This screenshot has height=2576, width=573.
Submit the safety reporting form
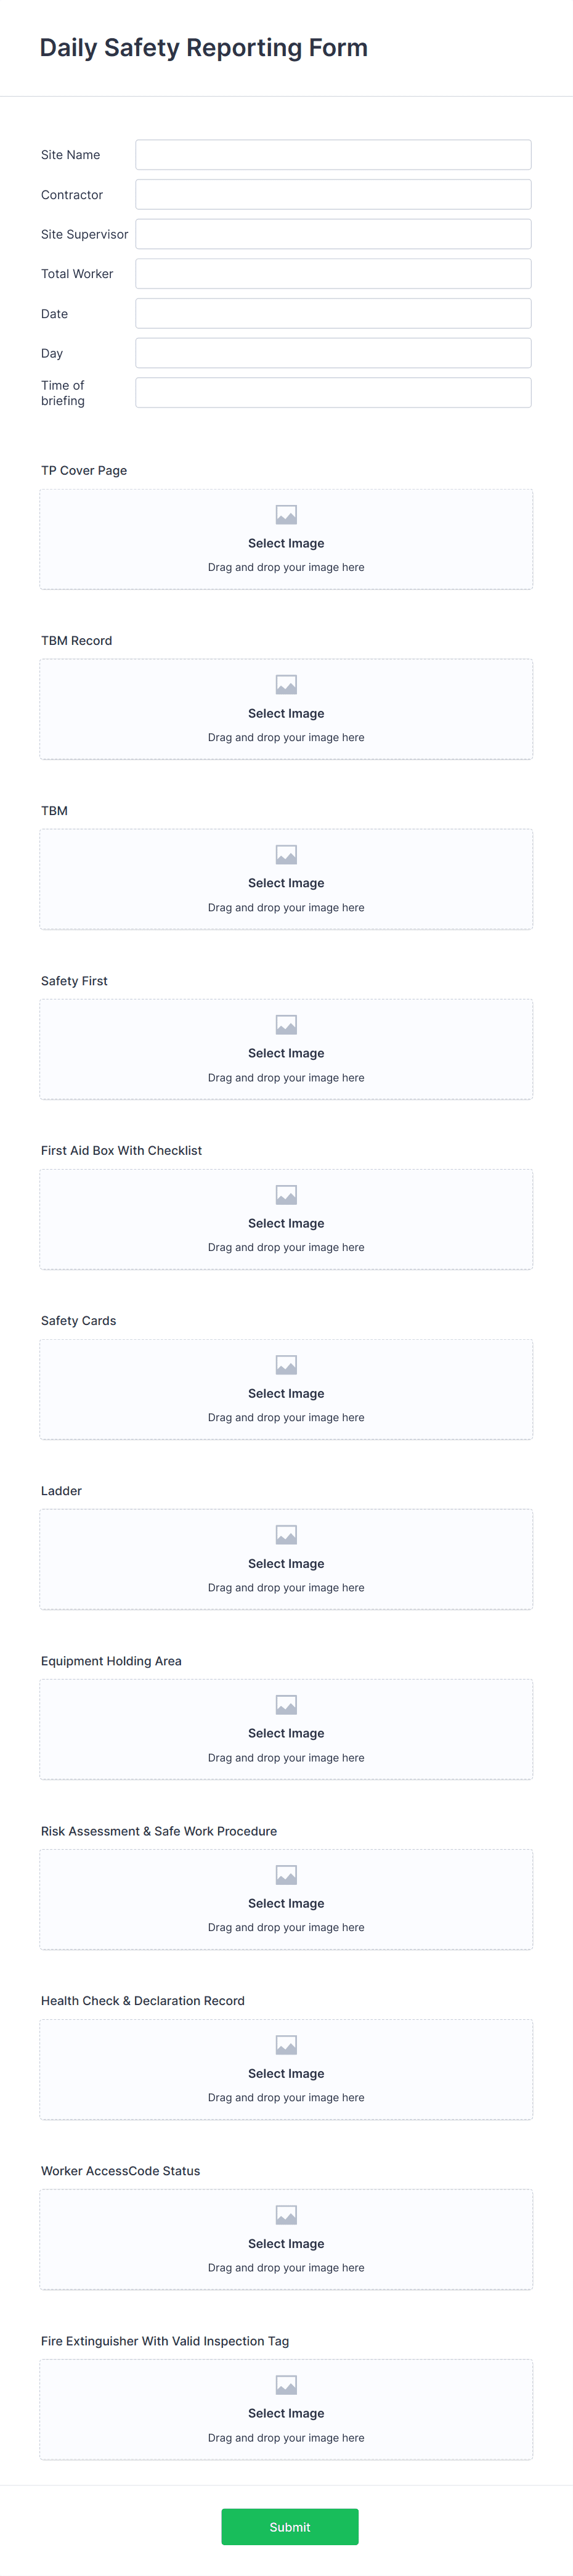(290, 2526)
